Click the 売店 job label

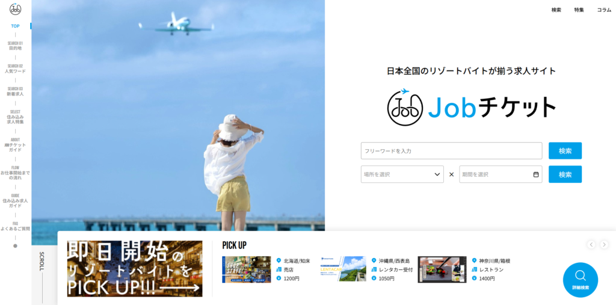[289, 270]
